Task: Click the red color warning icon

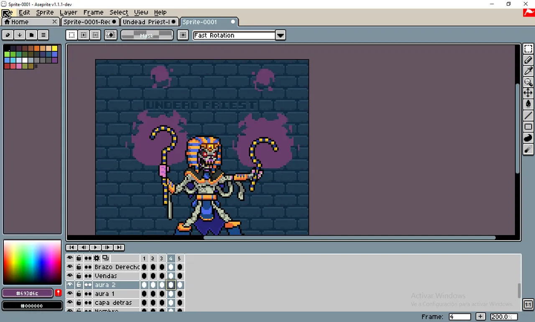Action: pyautogui.click(x=59, y=293)
